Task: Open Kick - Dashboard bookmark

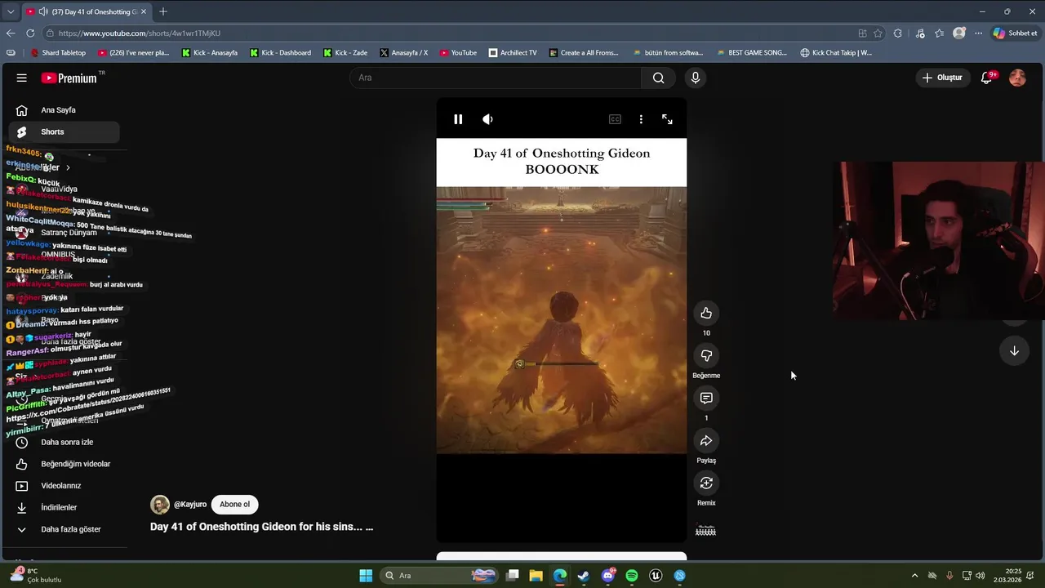Action: pyautogui.click(x=280, y=53)
